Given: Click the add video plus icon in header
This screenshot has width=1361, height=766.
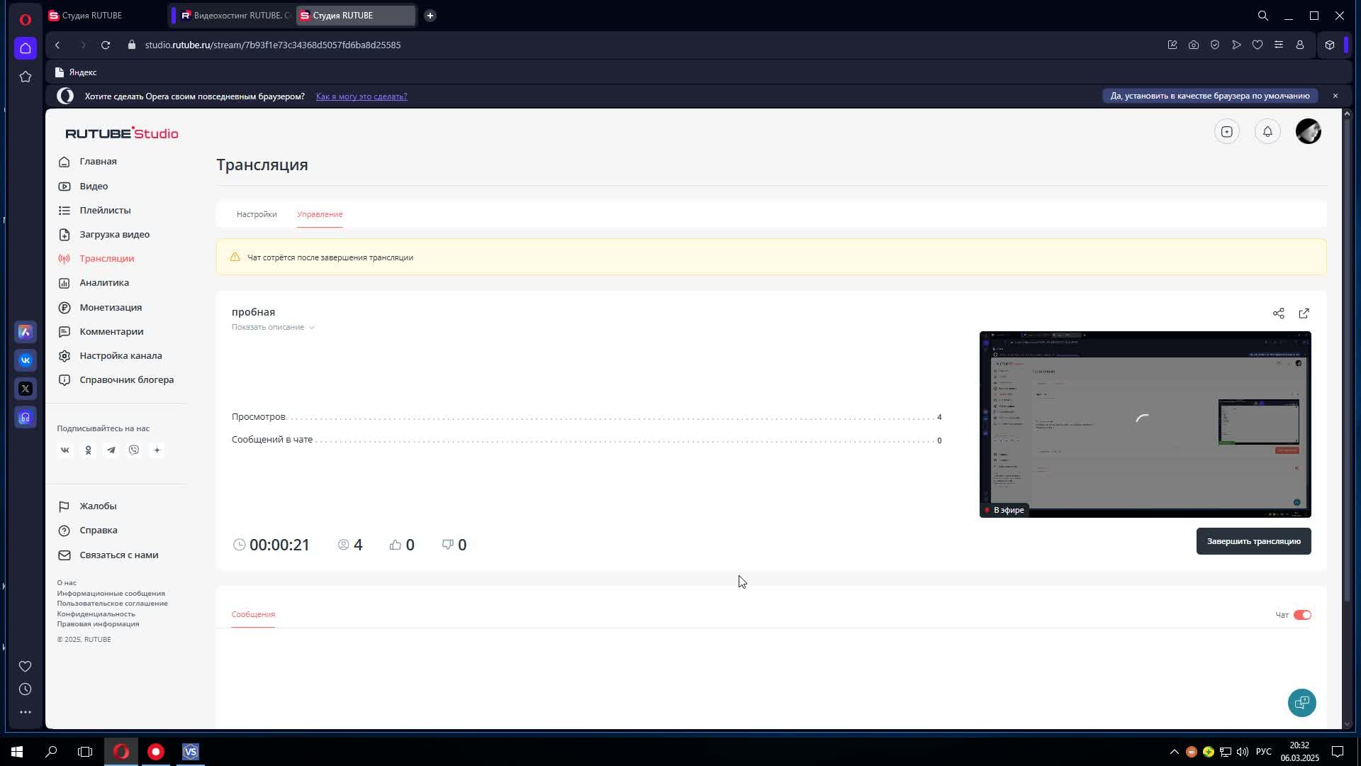Looking at the screenshot, I should coord(1226,132).
